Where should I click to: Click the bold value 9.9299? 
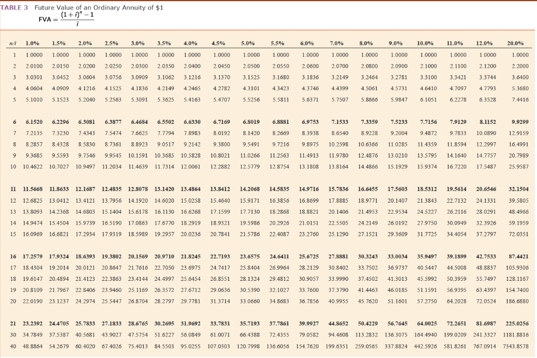point(520,122)
